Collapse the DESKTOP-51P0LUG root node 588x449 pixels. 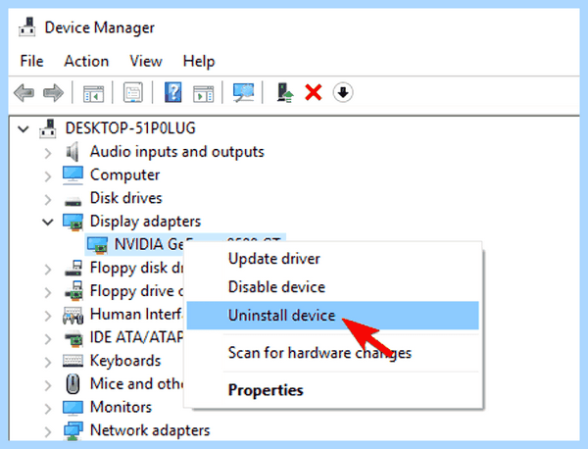[24, 129]
